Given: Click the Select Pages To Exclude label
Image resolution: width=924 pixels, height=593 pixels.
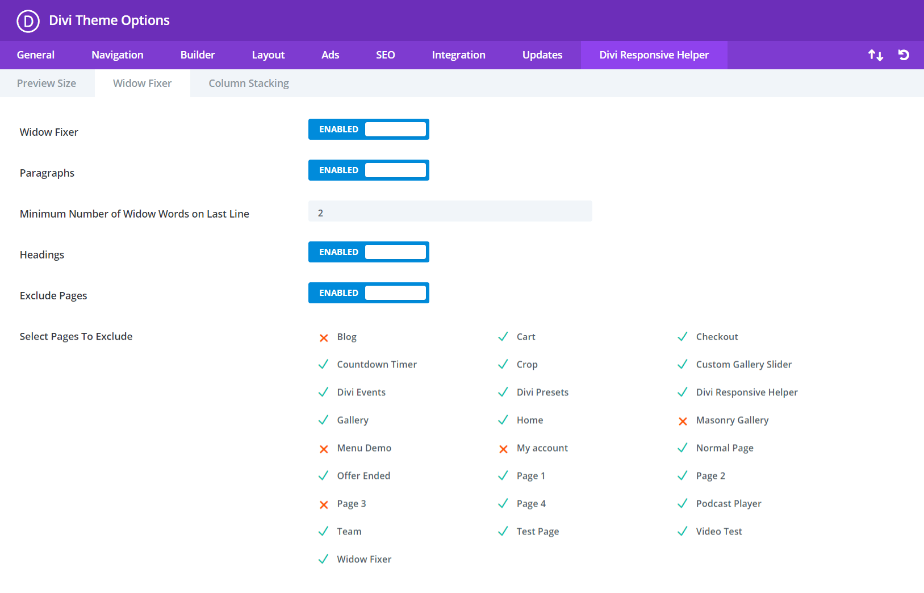Looking at the screenshot, I should point(76,336).
